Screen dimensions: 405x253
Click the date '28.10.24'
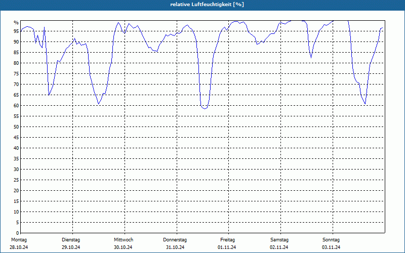click(19, 247)
